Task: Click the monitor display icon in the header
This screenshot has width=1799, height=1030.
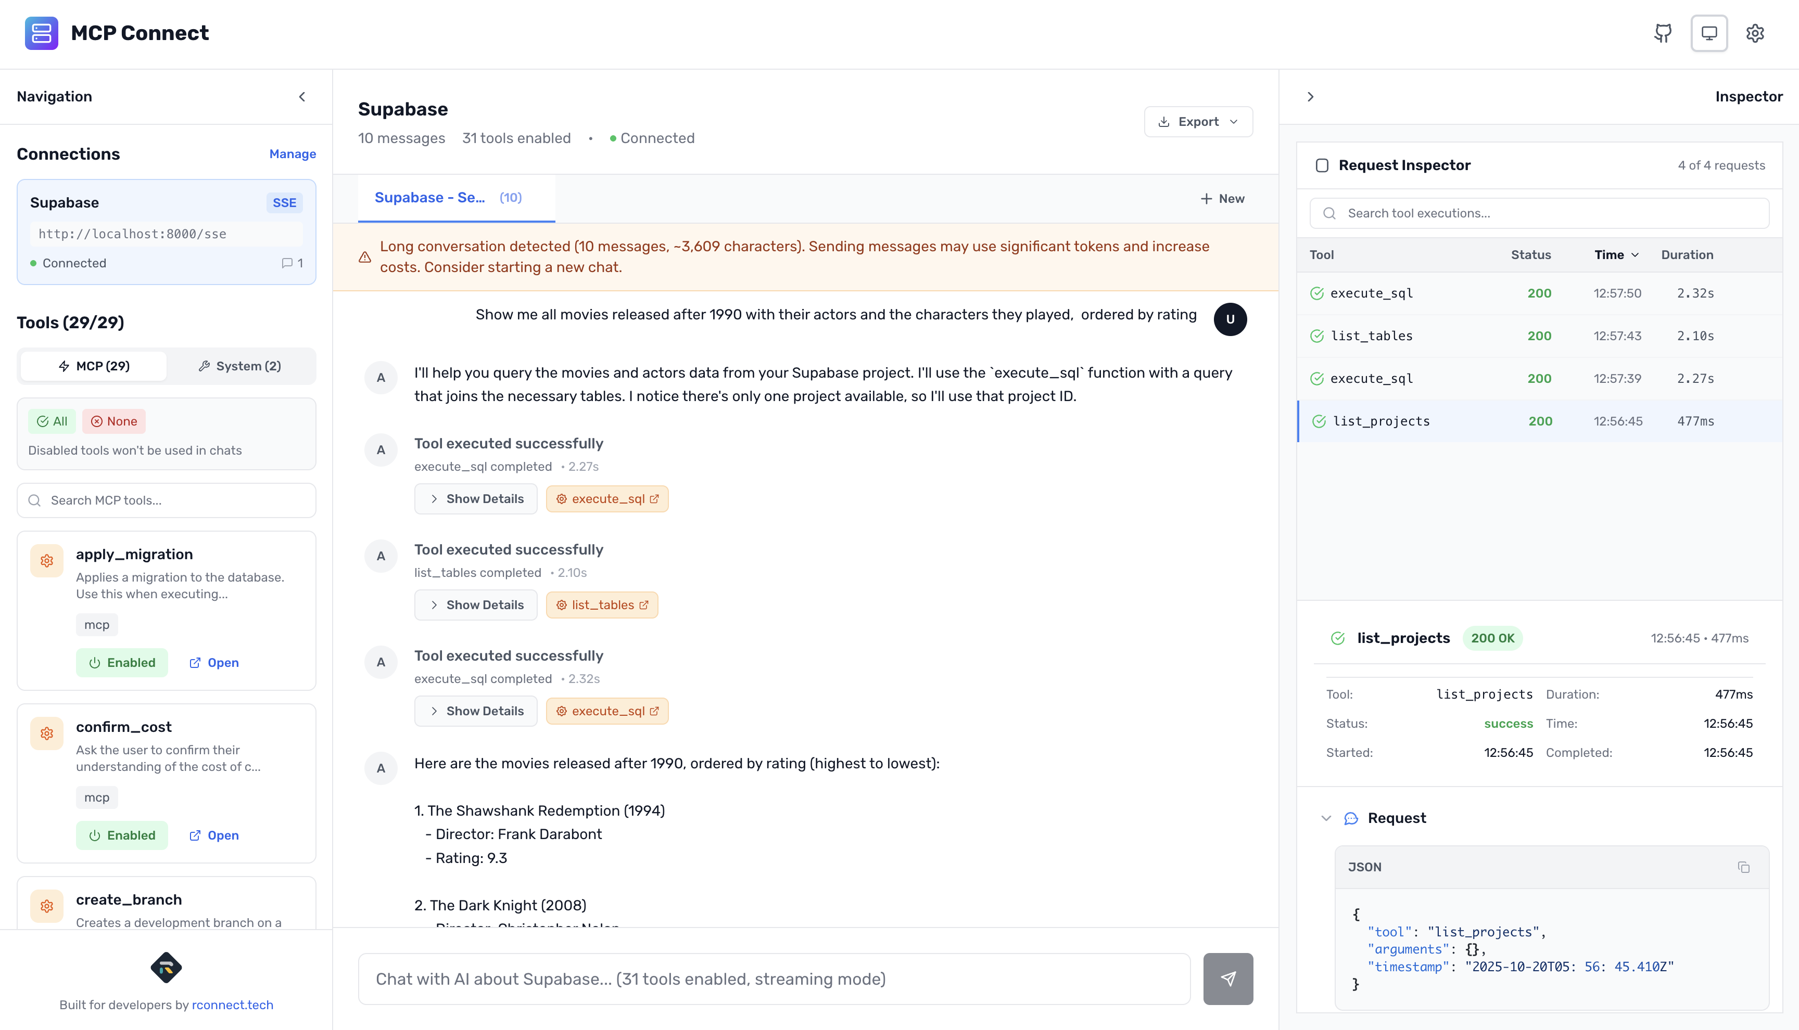Action: pyautogui.click(x=1709, y=33)
